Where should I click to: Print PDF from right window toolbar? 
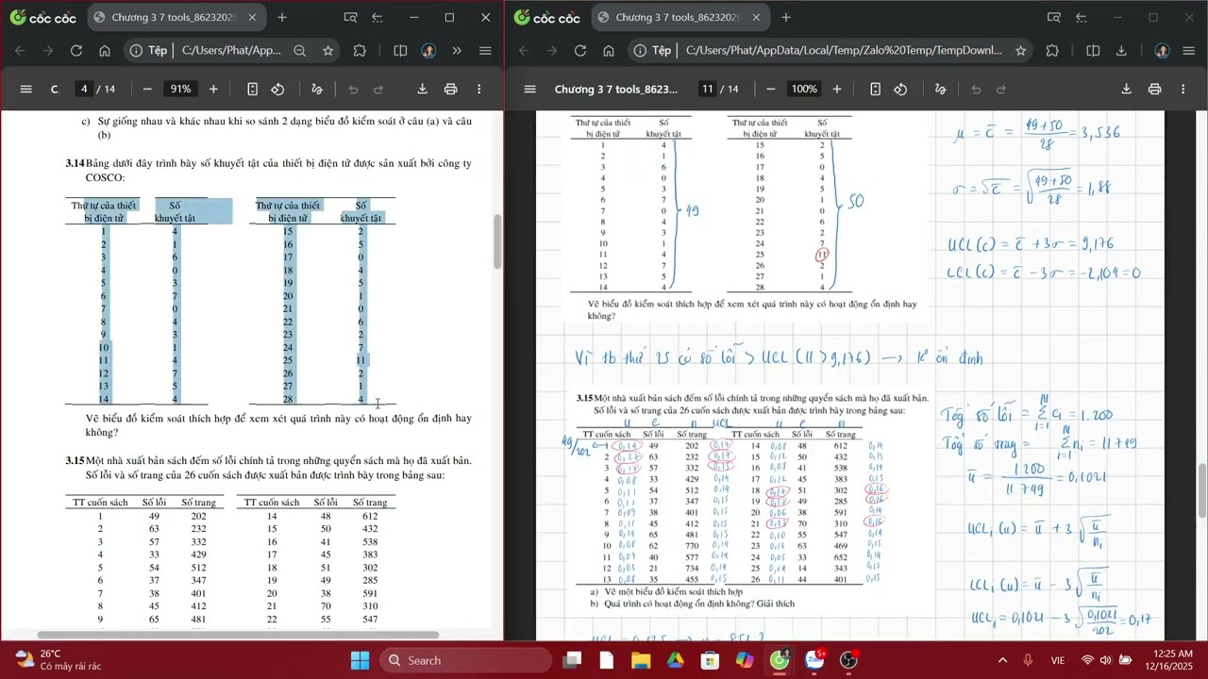[x=1154, y=89]
